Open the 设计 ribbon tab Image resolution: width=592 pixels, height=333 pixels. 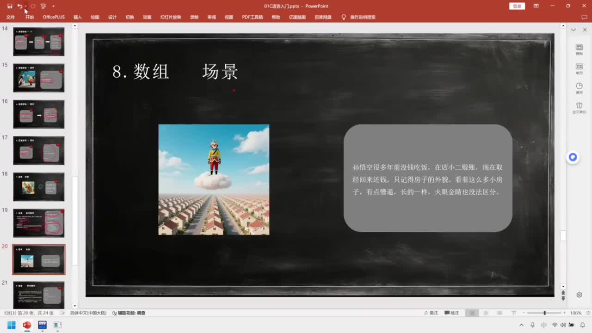tap(112, 17)
